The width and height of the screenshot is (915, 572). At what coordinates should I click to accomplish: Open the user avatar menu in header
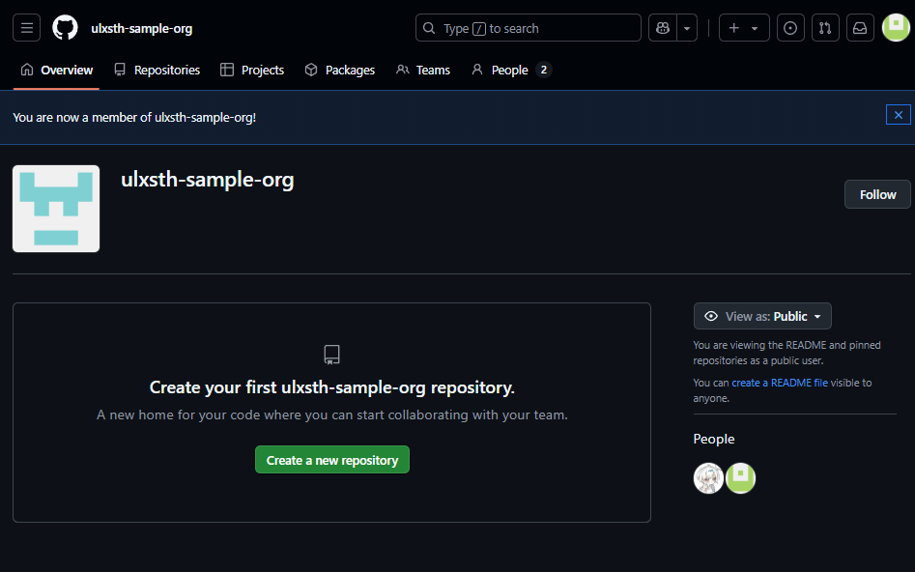point(896,28)
